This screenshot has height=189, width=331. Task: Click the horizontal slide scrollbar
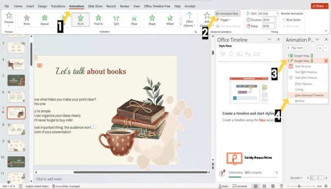click(140, 172)
